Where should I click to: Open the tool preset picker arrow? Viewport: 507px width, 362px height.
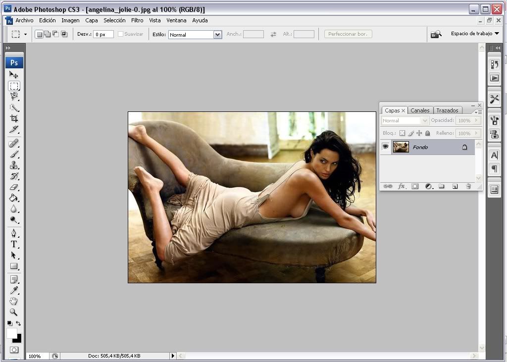click(x=25, y=34)
